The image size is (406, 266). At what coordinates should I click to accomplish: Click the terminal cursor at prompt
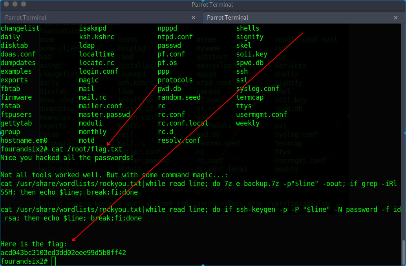click(x=53, y=261)
